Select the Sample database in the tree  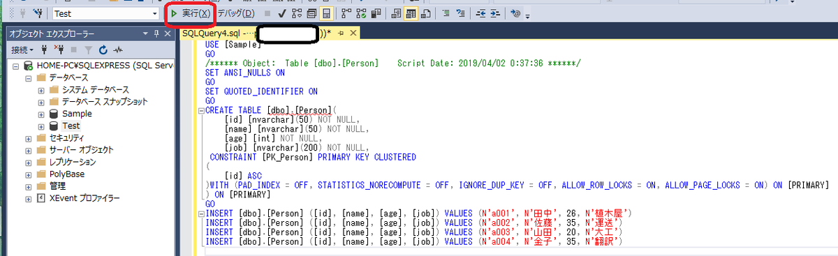(x=76, y=113)
